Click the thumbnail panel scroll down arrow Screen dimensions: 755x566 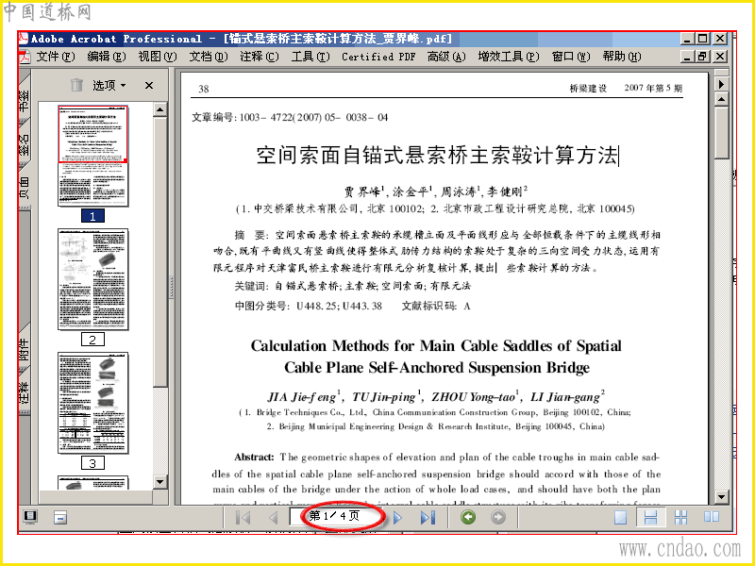(160, 481)
